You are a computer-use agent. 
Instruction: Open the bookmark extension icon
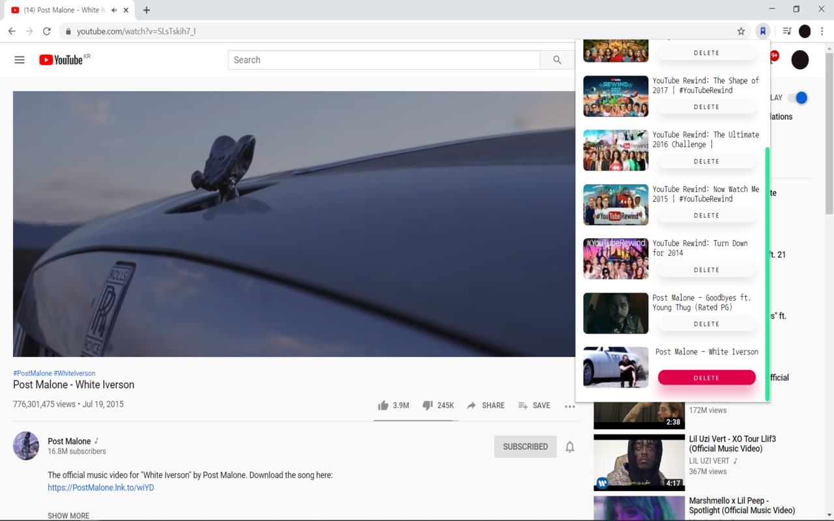762,31
